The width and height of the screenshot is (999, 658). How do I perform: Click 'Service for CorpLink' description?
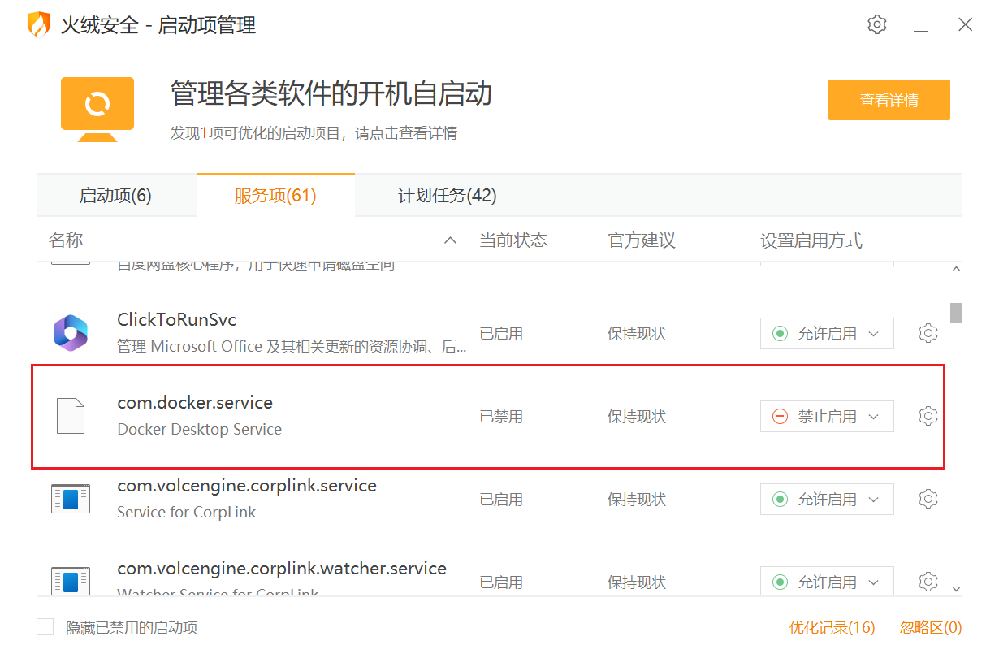coord(187,512)
